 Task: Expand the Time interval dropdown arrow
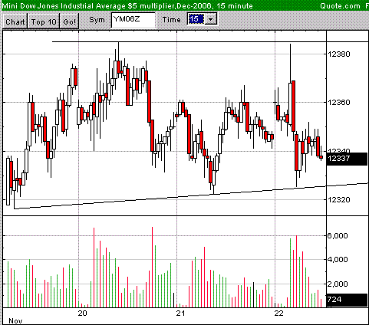(x=211, y=19)
